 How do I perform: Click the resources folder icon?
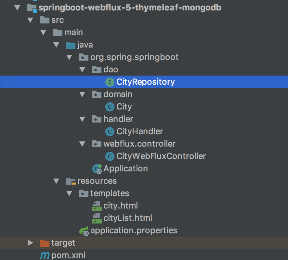pyautogui.click(x=71, y=181)
